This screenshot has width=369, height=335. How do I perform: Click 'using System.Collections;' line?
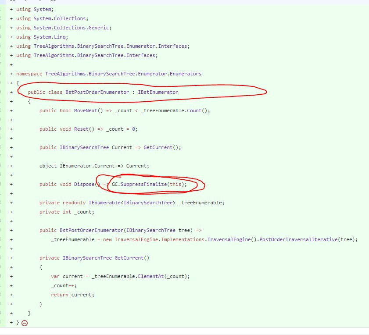[x=52, y=18]
